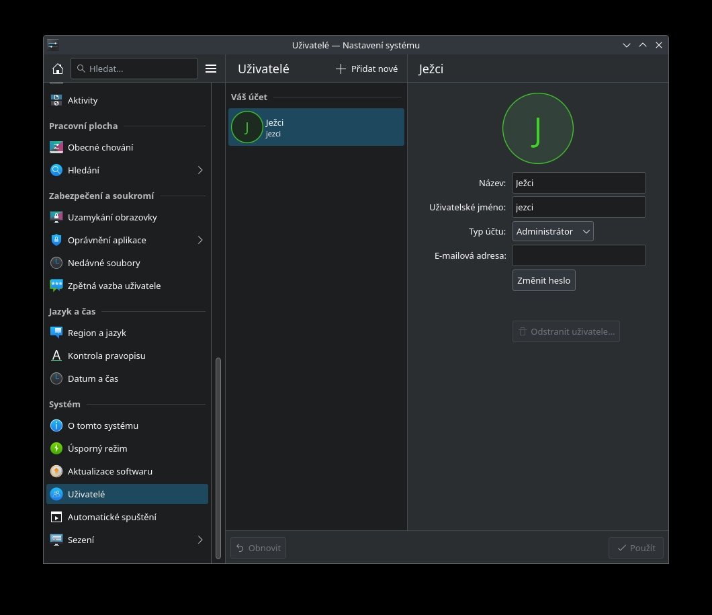Open the Aktualizace softwaru icon
712x615 pixels.
coord(56,471)
